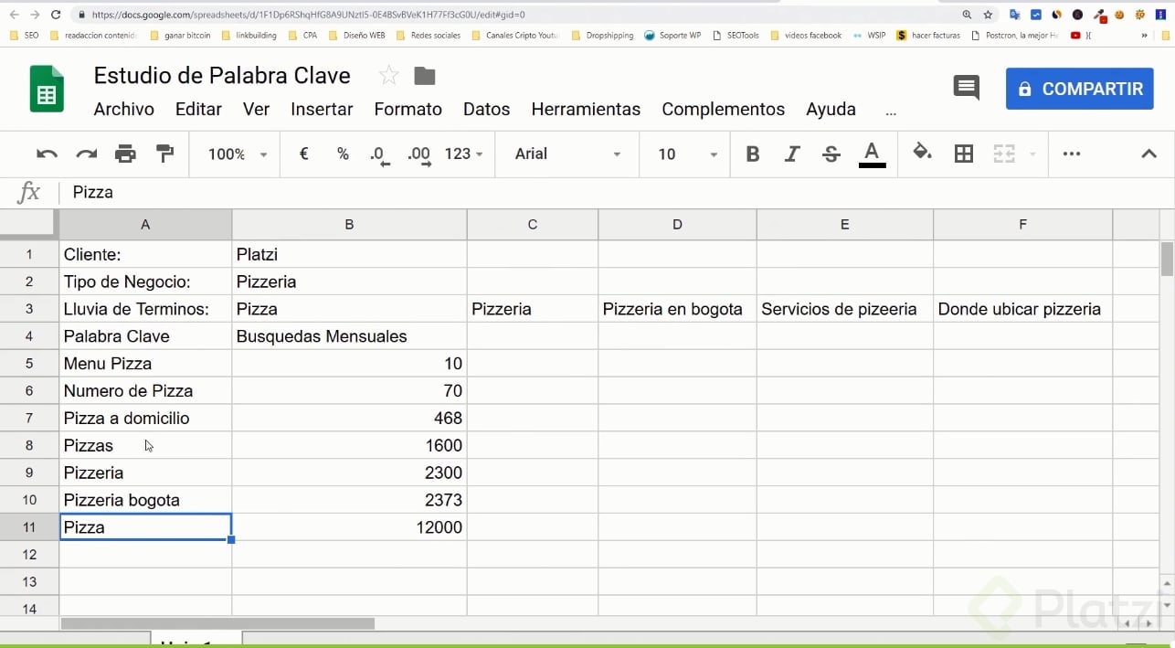Decrease decimal places with the .0 icon
Image resolution: width=1175 pixels, height=648 pixels.
[378, 156]
